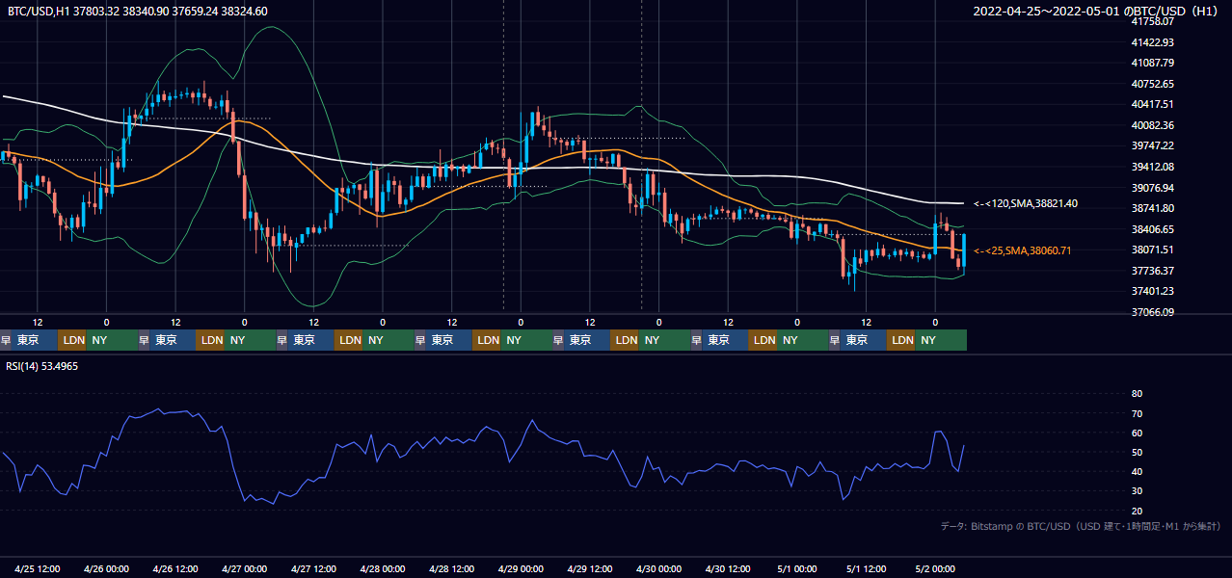Viewport: 1232px width, 578px height.
Task: Click the 4/25 12:00 date label
Action: 39,568
